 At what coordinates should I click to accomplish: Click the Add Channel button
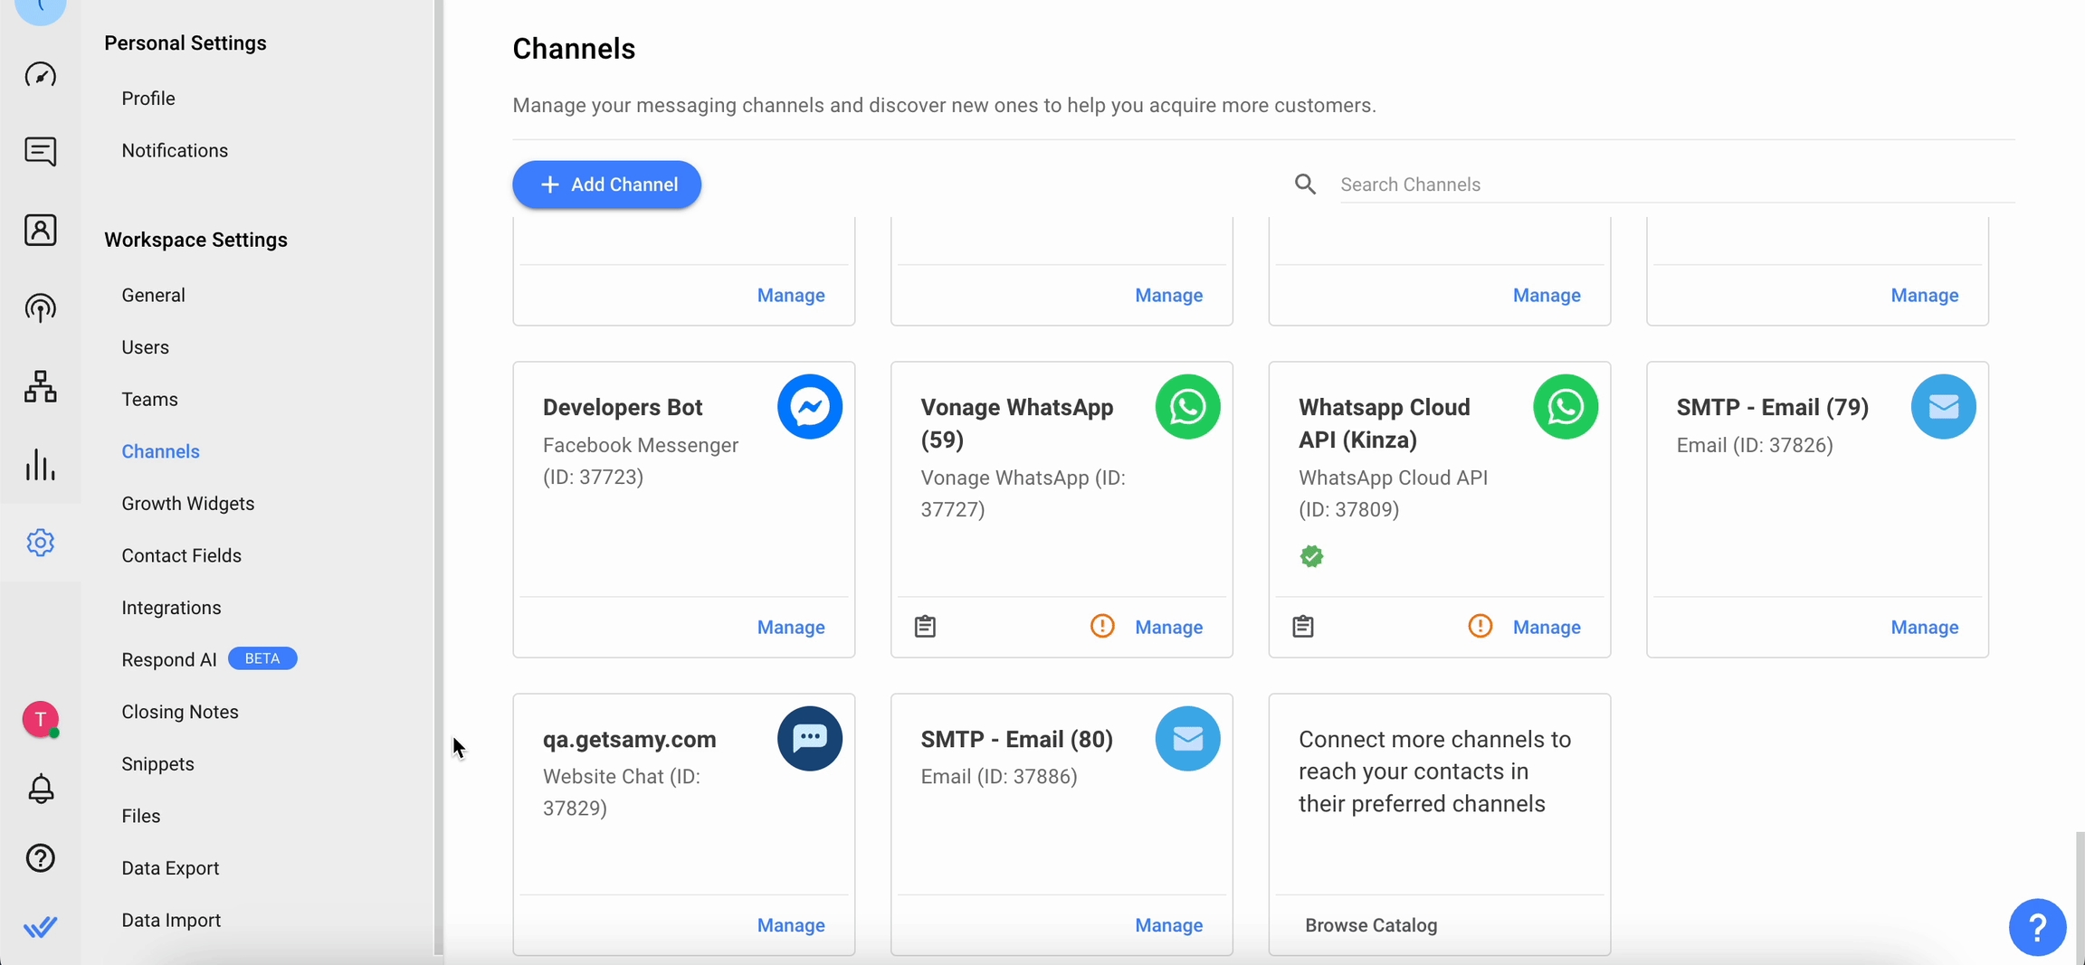(x=606, y=184)
